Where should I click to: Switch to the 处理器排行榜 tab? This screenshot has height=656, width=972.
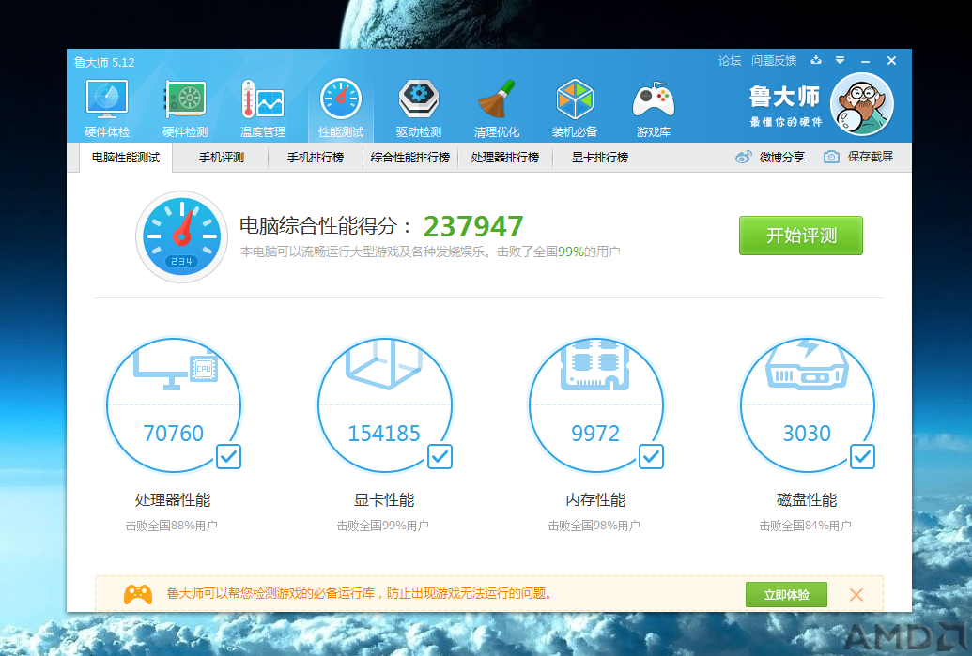coord(505,158)
